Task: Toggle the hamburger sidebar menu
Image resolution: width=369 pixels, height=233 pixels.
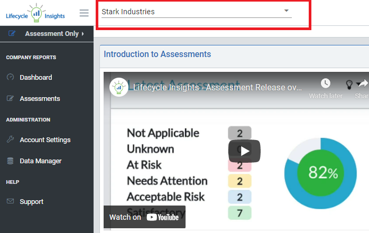Action: (x=84, y=13)
